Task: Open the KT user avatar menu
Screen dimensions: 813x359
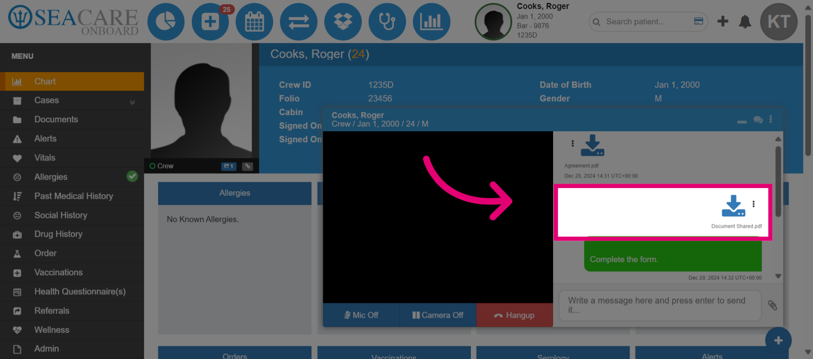Action: [x=779, y=22]
